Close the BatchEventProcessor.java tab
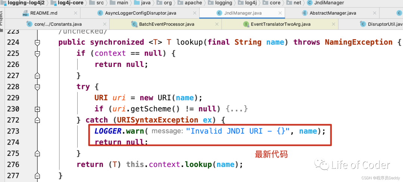403x182 pixels. pos(217,24)
